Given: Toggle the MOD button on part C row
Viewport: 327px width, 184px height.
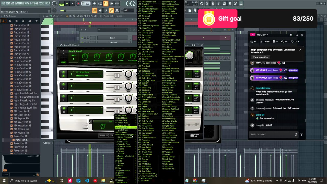Looking at the screenshot, I should (x=196, y=100).
